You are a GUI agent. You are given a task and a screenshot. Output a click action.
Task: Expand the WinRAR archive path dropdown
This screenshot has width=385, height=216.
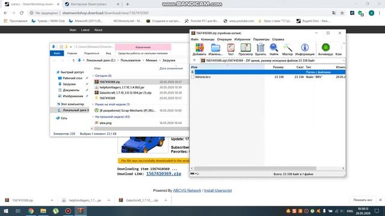(343, 61)
